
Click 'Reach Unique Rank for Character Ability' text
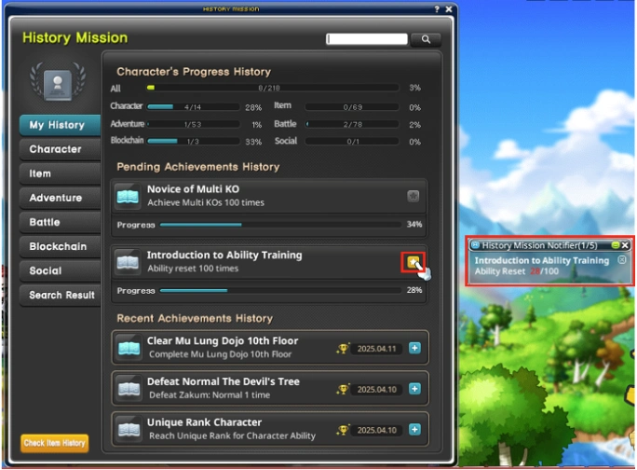(233, 435)
